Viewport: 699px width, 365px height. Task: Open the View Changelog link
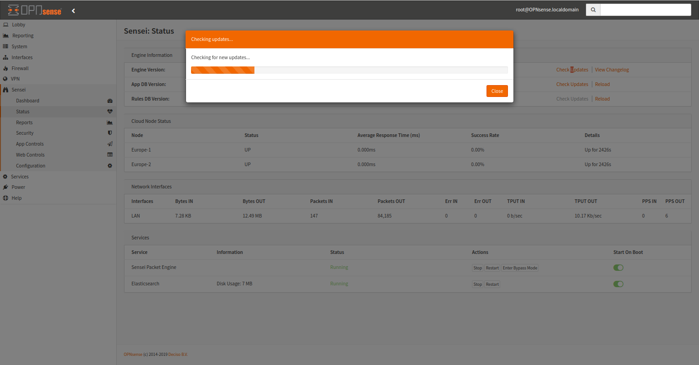pyautogui.click(x=611, y=70)
